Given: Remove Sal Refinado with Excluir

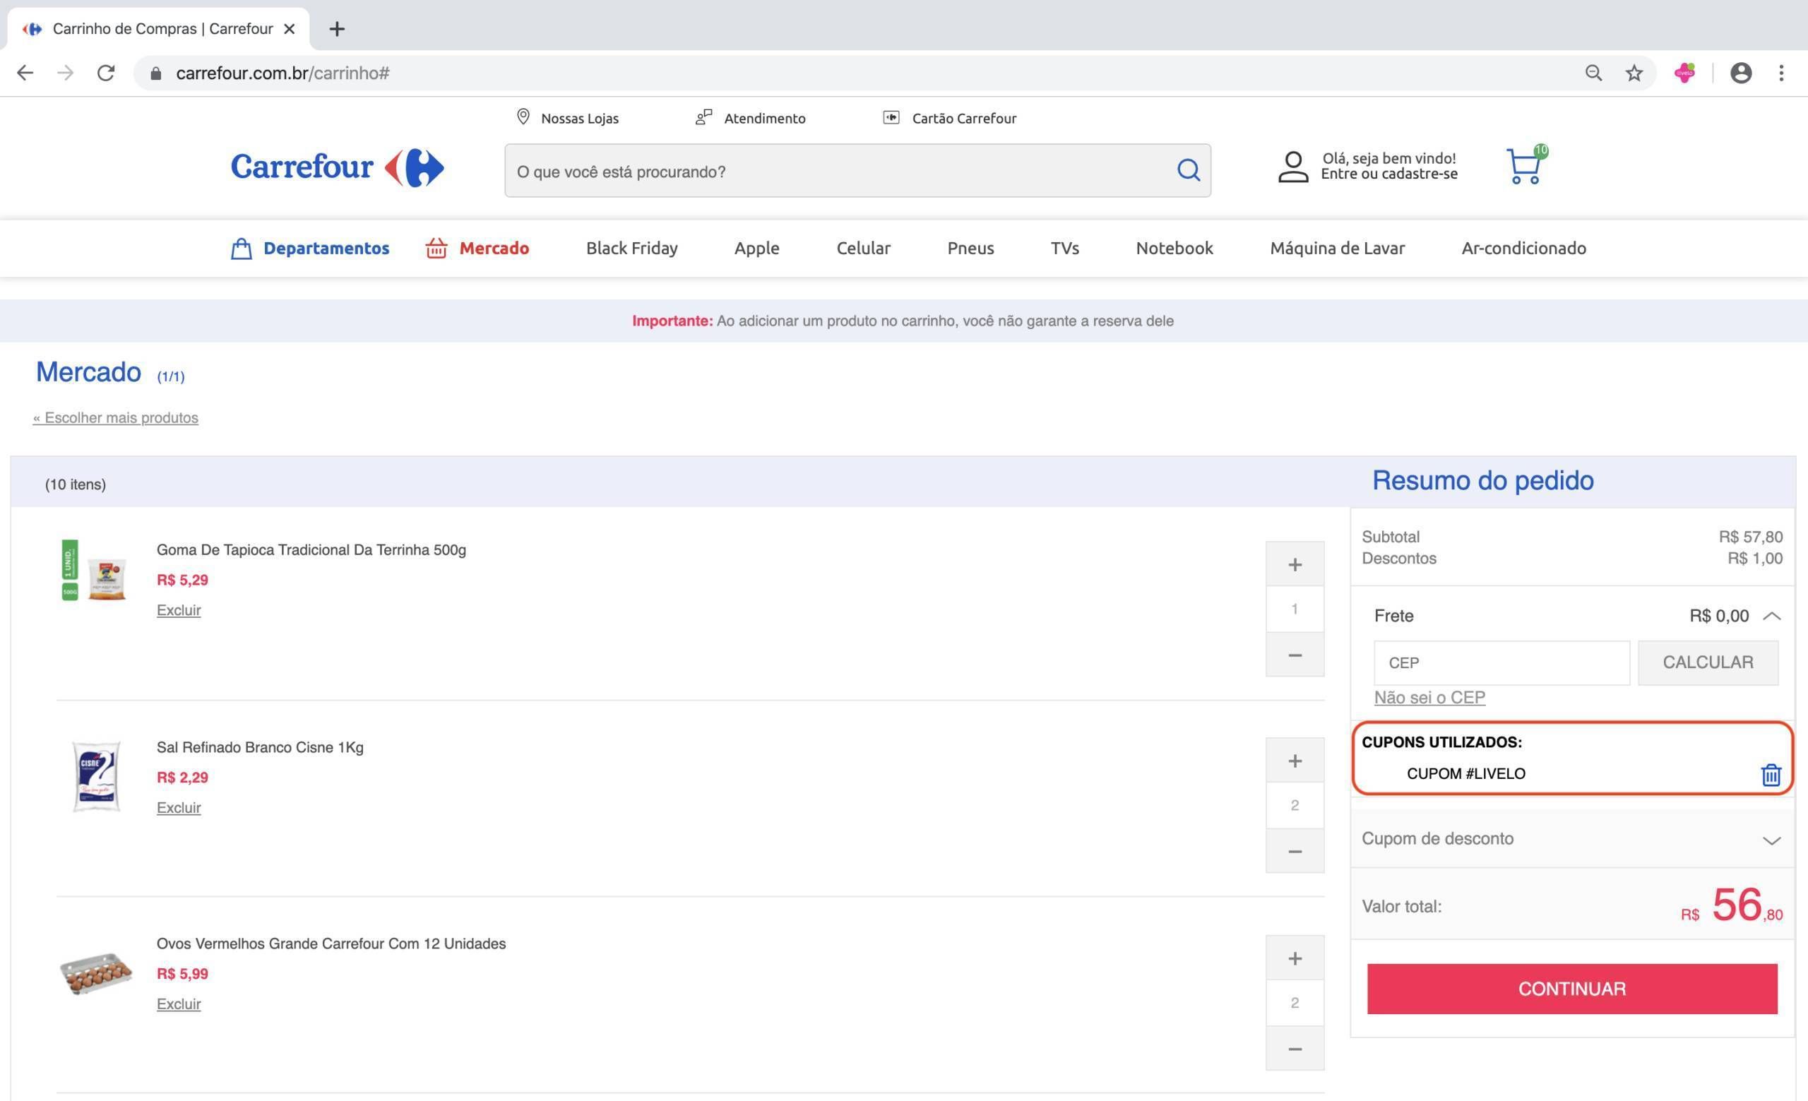Looking at the screenshot, I should pyautogui.click(x=178, y=807).
